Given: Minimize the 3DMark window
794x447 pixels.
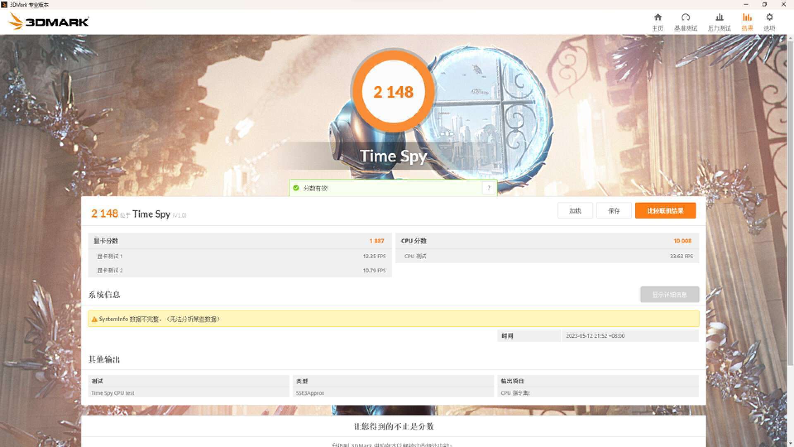Looking at the screenshot, I should 746,5.
